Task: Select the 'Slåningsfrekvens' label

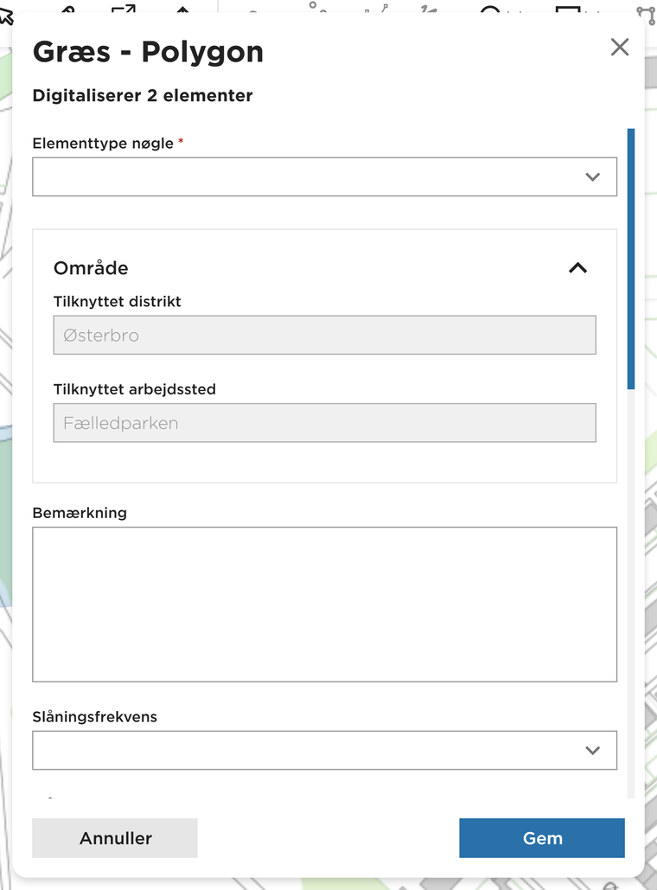Action: (x=95, y=717)
